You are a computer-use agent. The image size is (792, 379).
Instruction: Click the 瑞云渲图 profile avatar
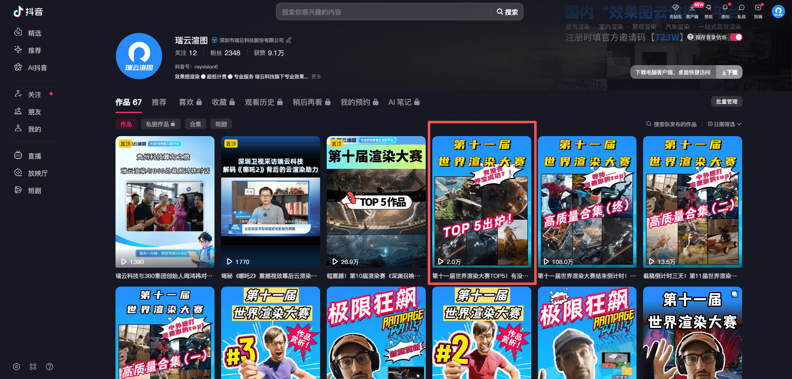point(139,56)
